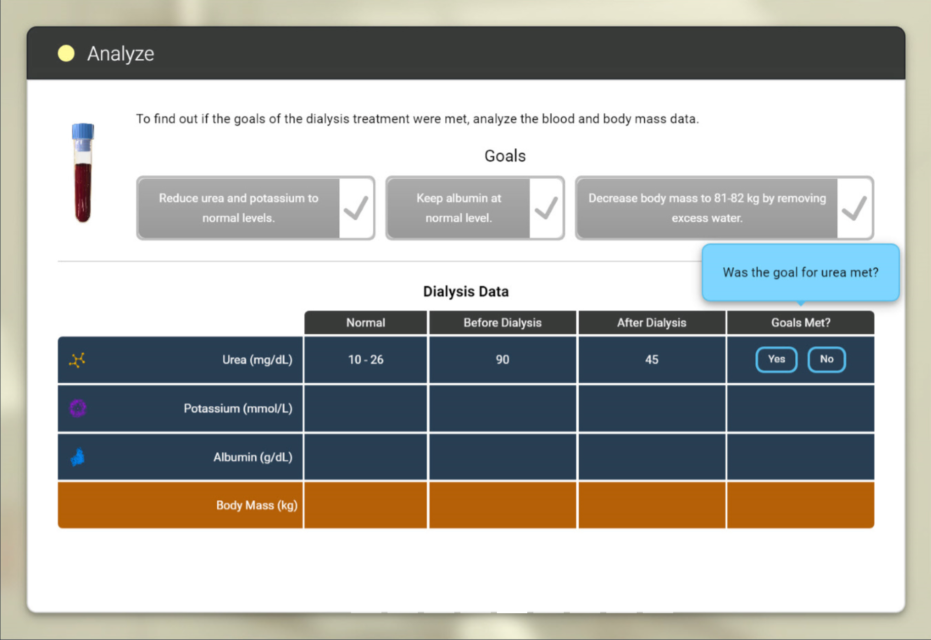This screenshot has width=931, height=640.
Task: Click checkmark on body mass goal
Action: tap(855, 208)
